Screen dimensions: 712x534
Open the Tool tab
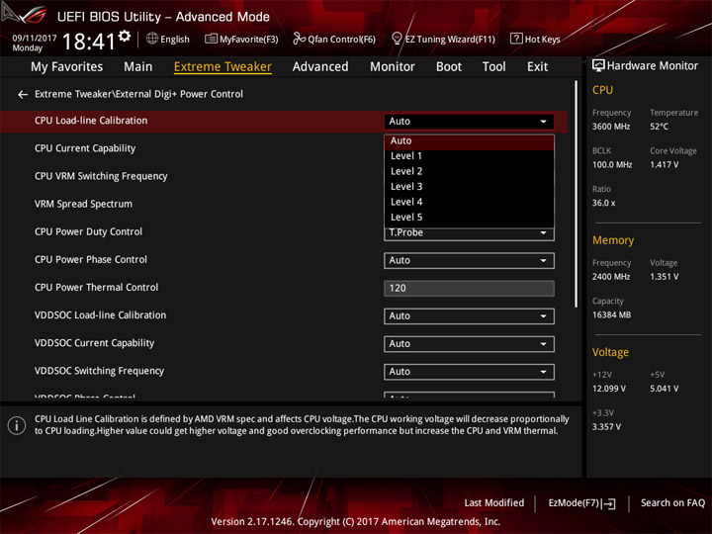click(493, 67)
